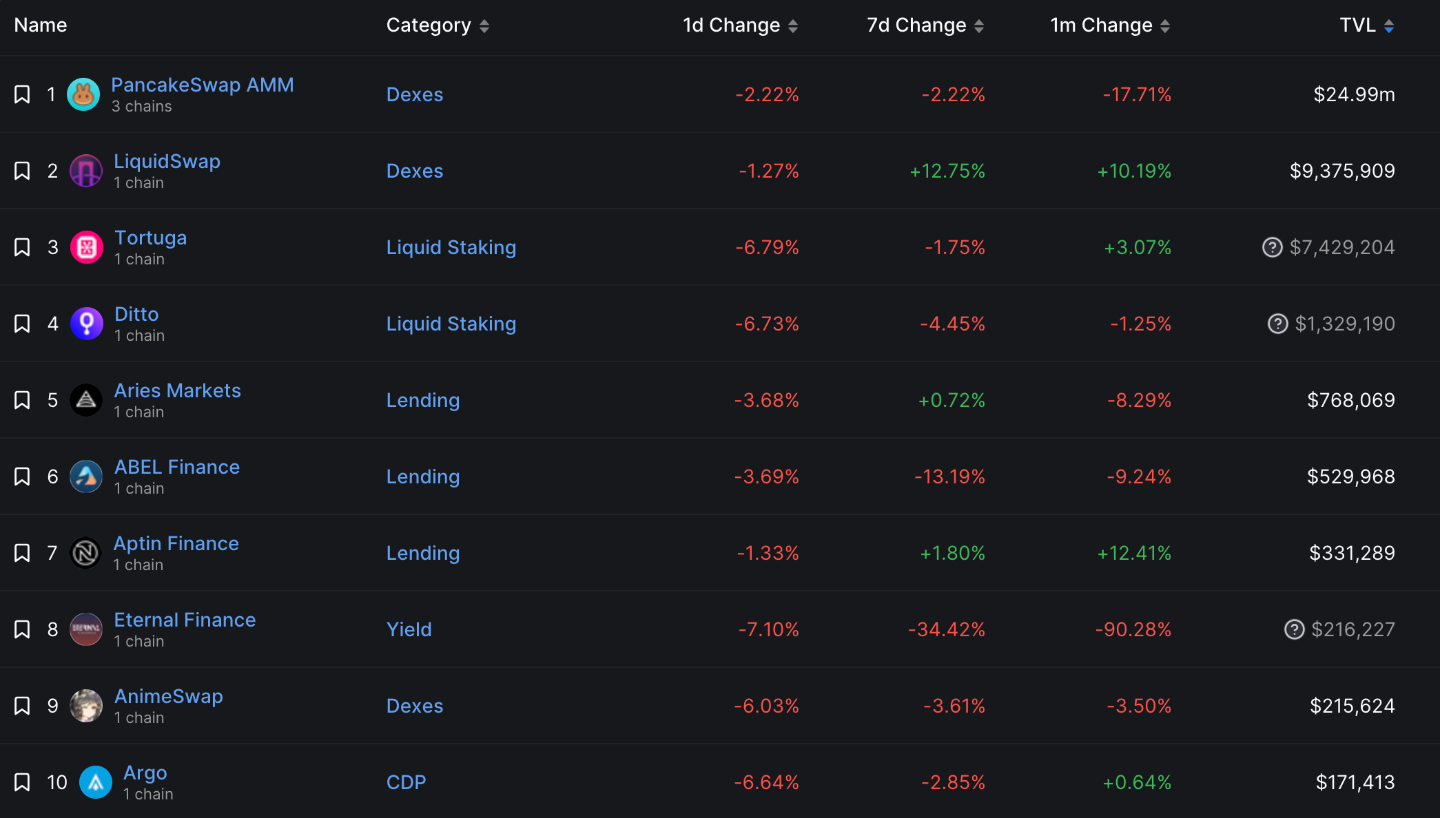1440x818 pixels.
Task: Toggle bookmark for AnimeSwap
Action: (22, 706)
